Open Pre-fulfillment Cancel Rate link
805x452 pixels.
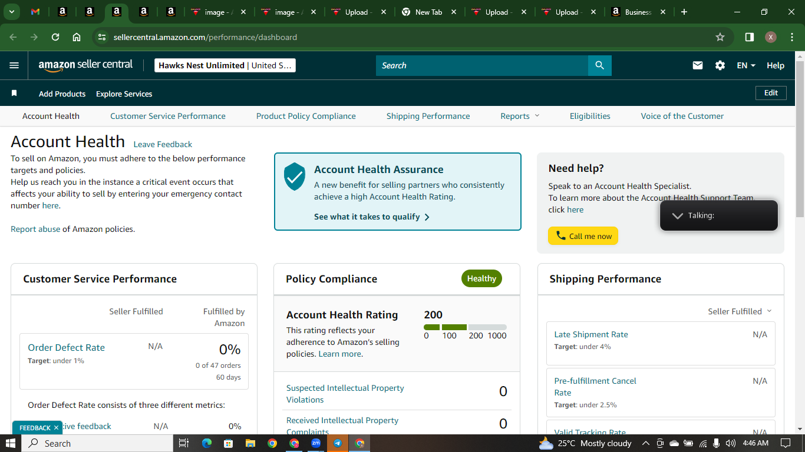click(595, 387)
